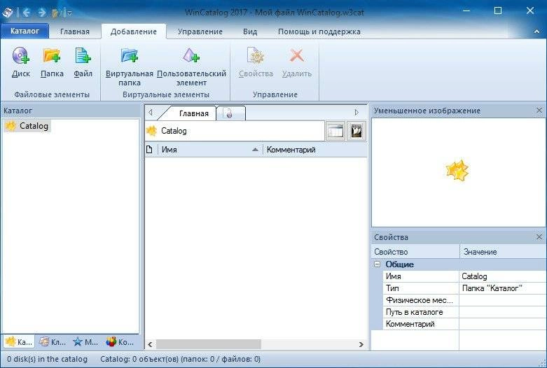Maximize the WinCatalog window
Image resolution: width=547 pixels, height=368 pixels.
coord(498,10)
